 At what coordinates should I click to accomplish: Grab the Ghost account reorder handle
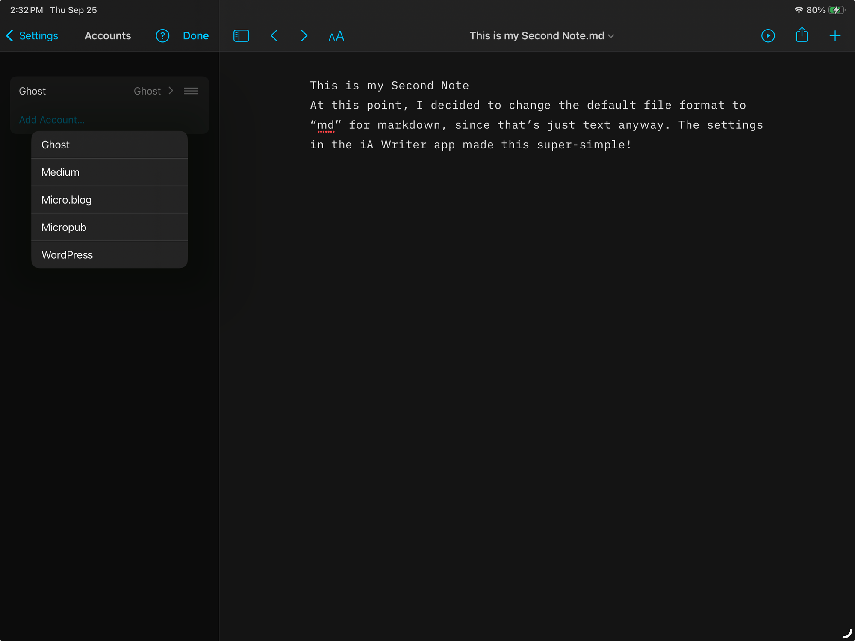pyautogui.click(x=191, y=91)
